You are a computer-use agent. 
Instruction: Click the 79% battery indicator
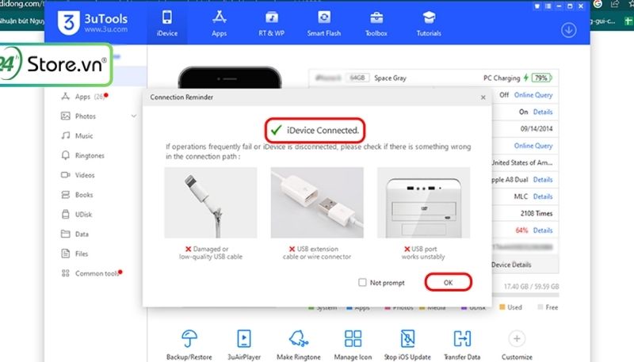click(x=542, y=78)
